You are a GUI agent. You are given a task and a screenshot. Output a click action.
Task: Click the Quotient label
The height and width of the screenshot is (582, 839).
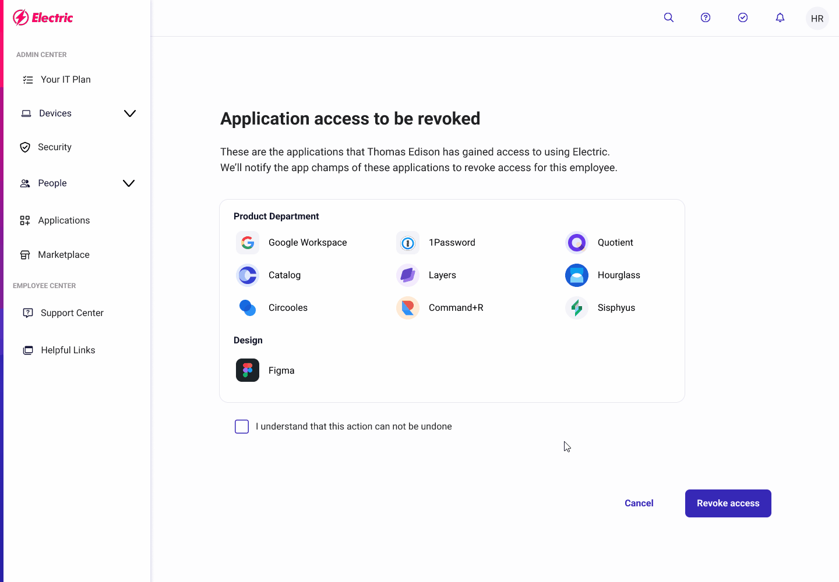pos(615,243)
